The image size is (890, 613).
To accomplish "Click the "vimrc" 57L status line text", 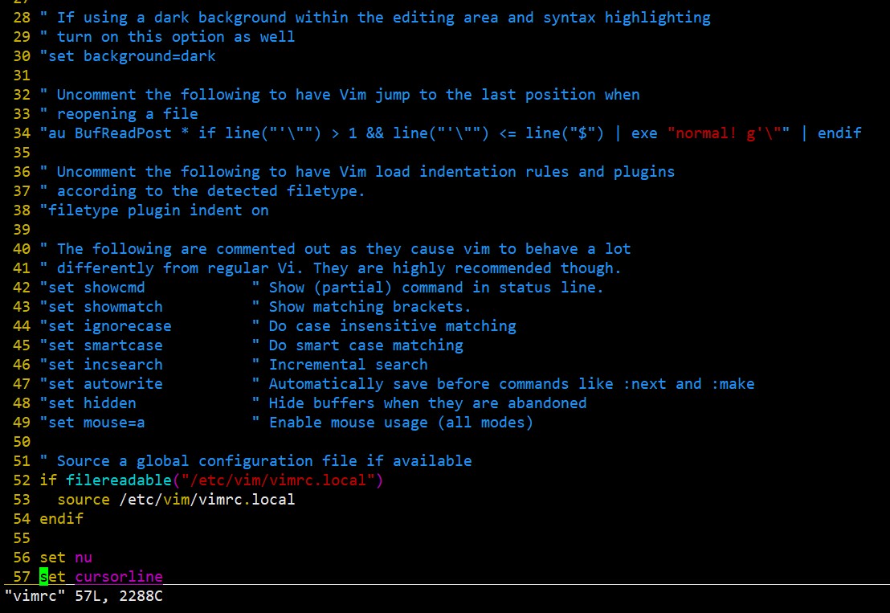I will [x=84, y=596].
